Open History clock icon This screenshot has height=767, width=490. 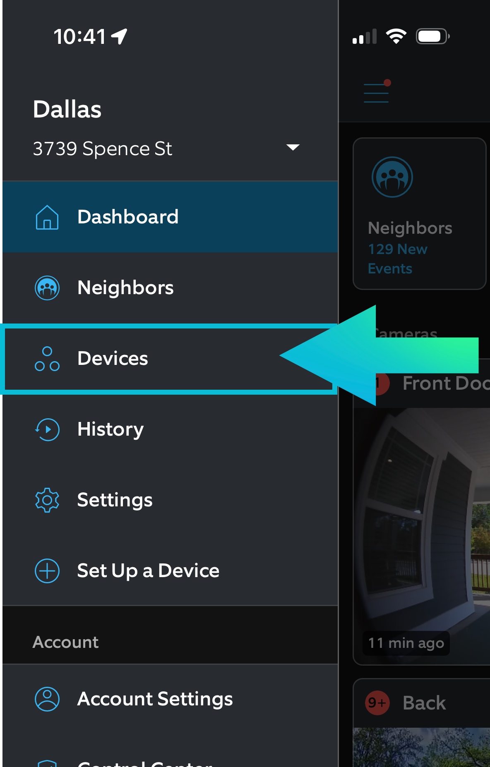(47, 429)
